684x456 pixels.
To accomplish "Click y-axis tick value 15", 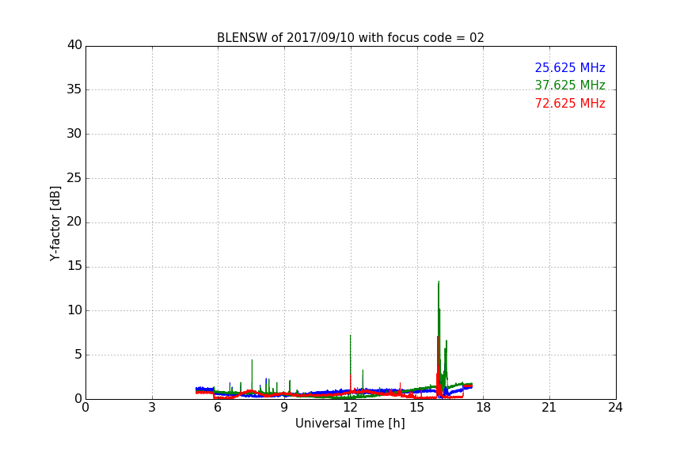I will (x=74, y=266).
